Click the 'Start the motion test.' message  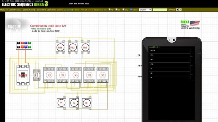pos(79,4)
